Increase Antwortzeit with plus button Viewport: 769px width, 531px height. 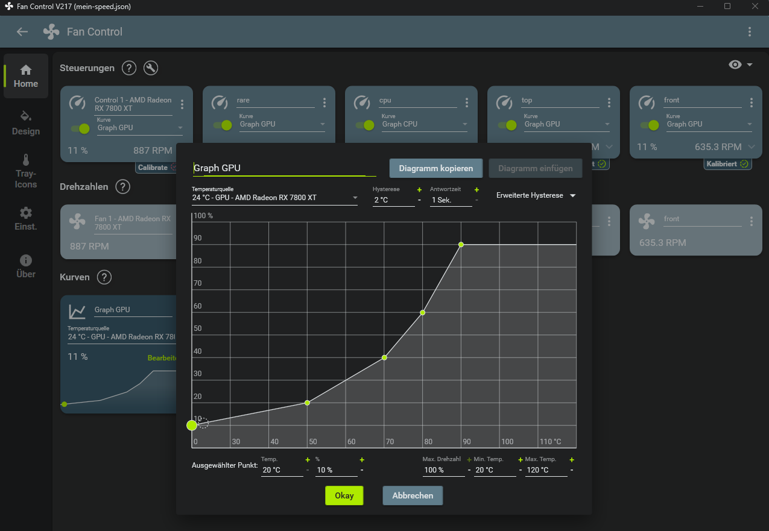pos(476,189)
